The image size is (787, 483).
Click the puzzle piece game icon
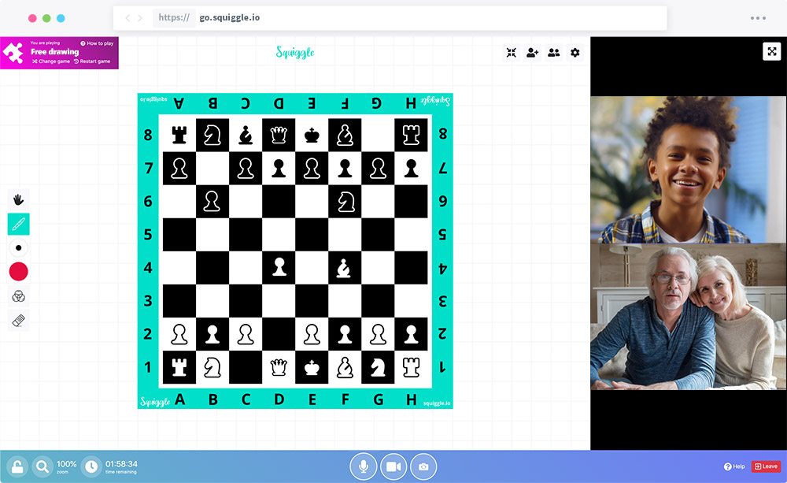pos(13,53)
